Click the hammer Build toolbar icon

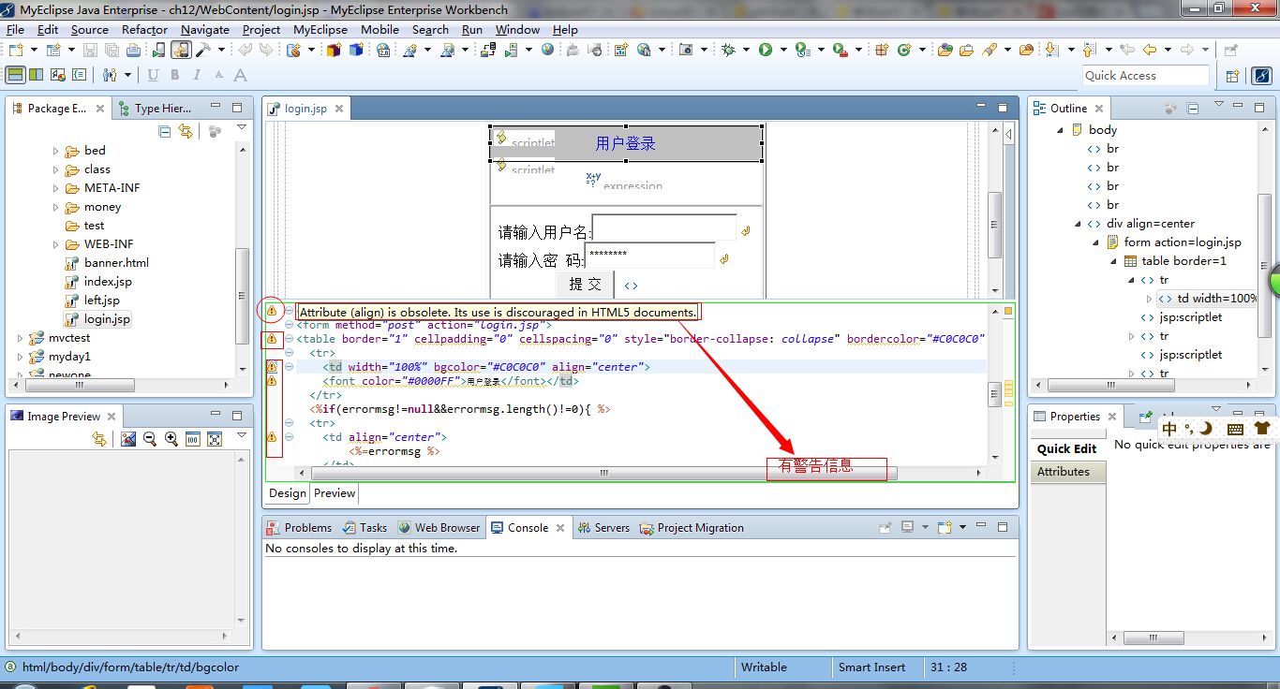(x=202, y=50)
